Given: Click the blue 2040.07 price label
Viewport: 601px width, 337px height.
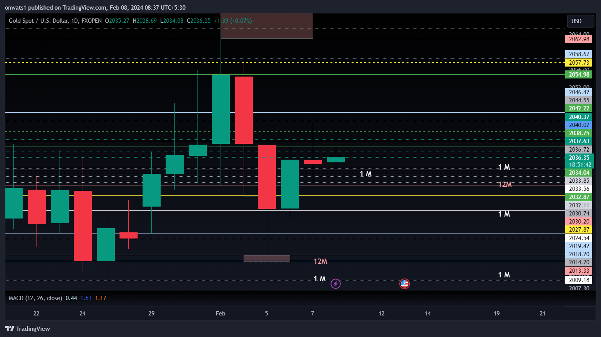Looking at the screenshot, I should click(579, 125).
